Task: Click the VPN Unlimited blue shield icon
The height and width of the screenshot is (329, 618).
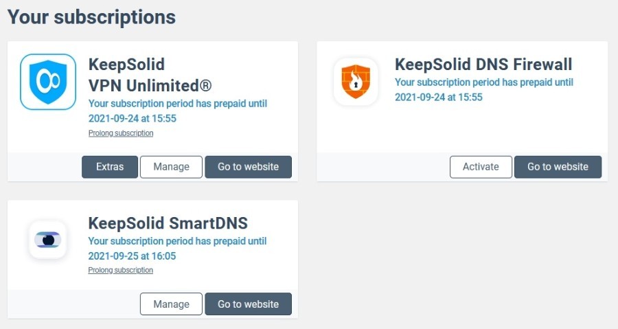Action: click(x=48, y=82)
